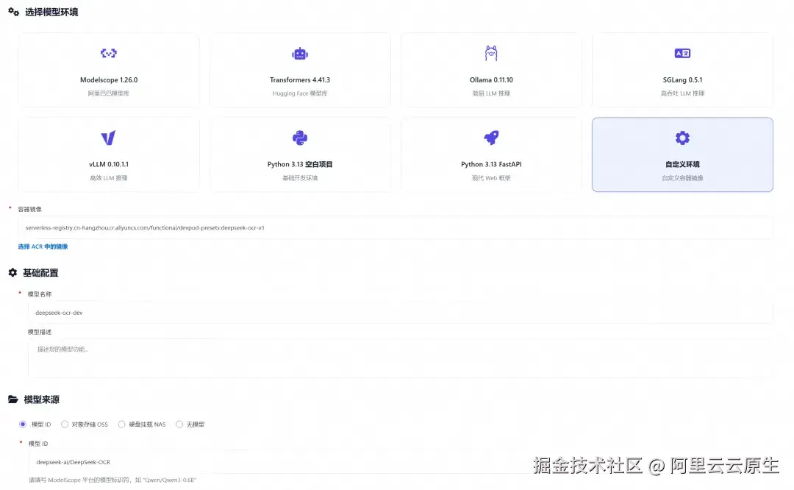The height and width of the screenshot is (490, 794).
Task: Click the folder icon beside 模型来源
Action: tap(13, 400)
